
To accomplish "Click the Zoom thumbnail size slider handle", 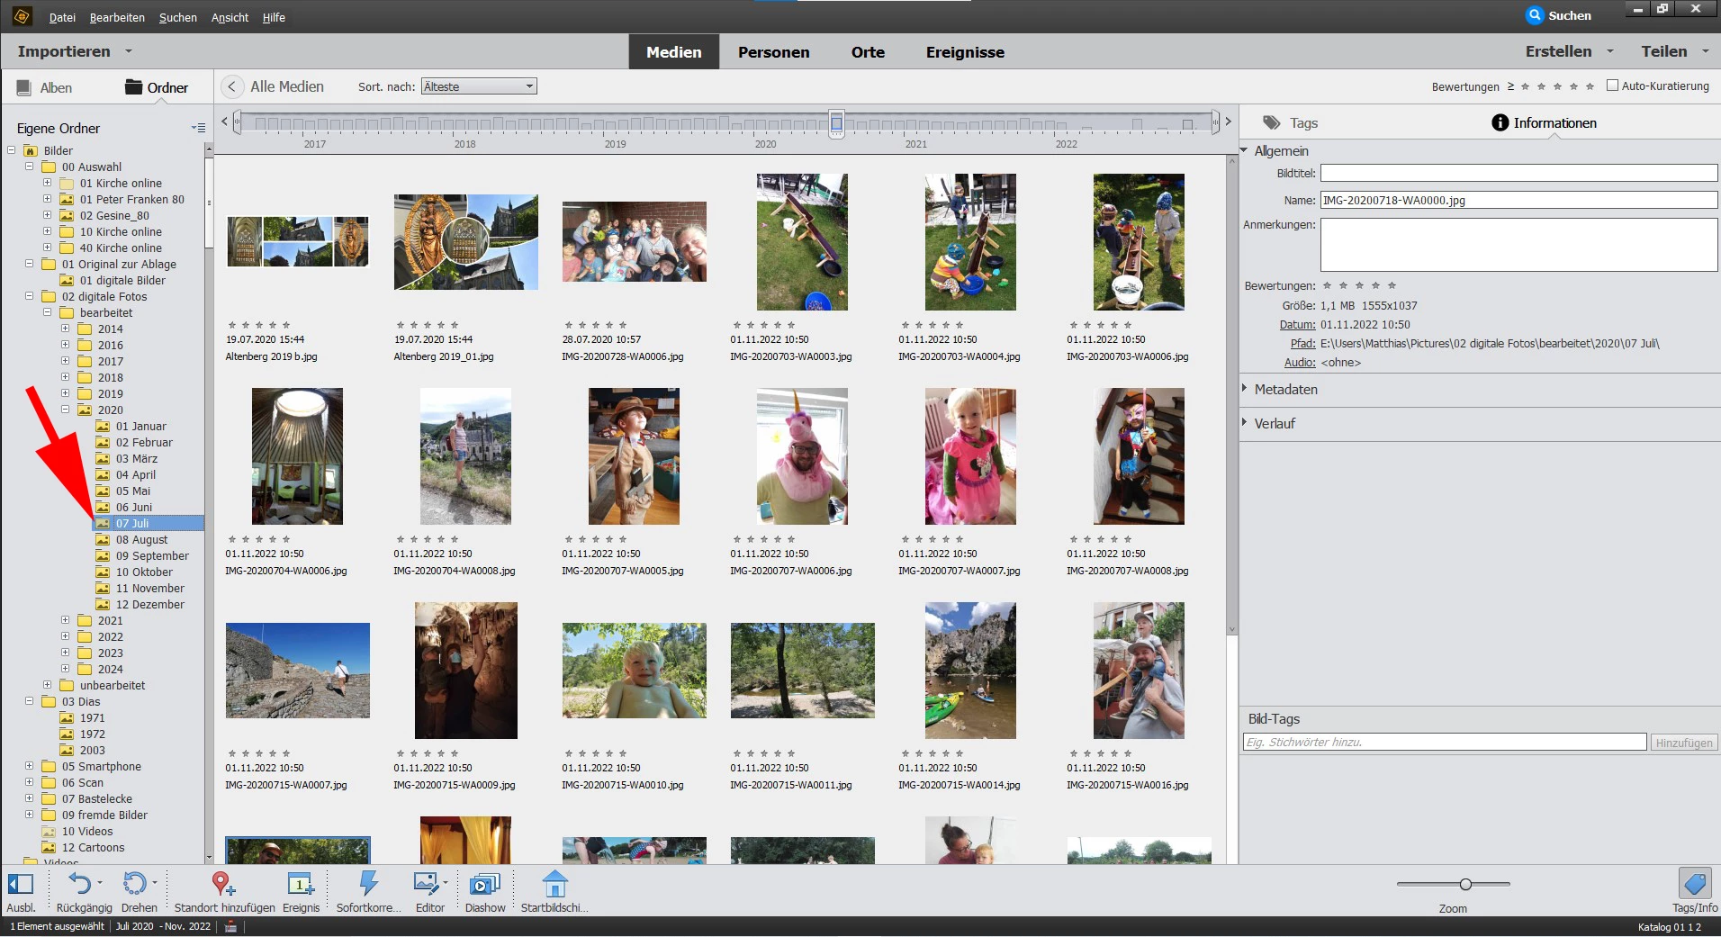I will [x=1465, y=885].
